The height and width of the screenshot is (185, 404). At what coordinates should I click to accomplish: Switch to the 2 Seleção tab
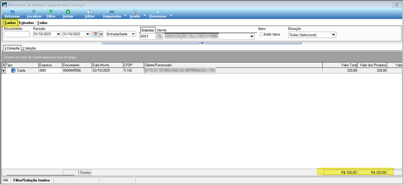pos(29,48)
